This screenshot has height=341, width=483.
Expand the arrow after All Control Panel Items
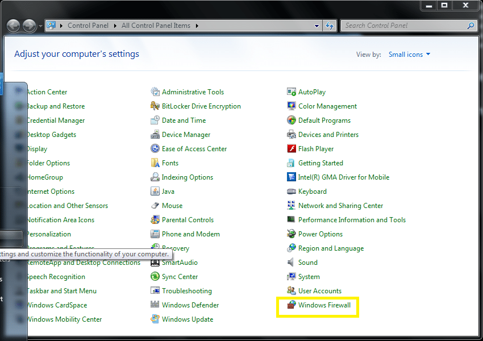tap(197, 26)
